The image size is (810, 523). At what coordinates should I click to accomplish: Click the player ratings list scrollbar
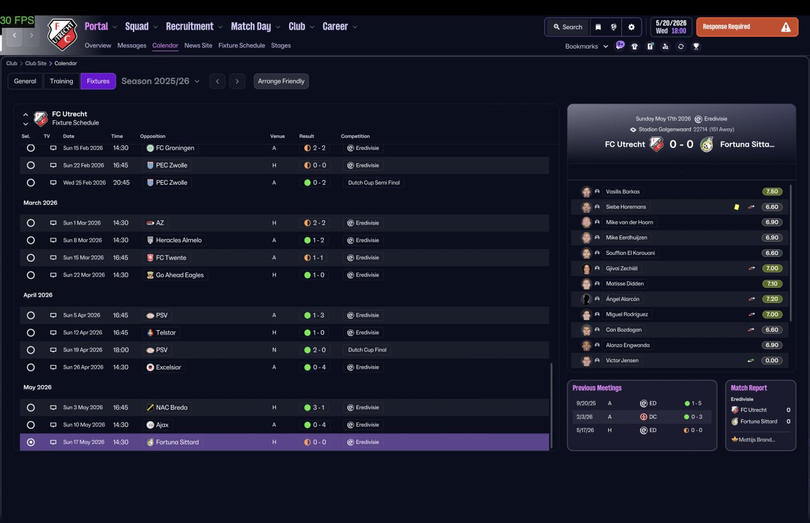point(791,253)
